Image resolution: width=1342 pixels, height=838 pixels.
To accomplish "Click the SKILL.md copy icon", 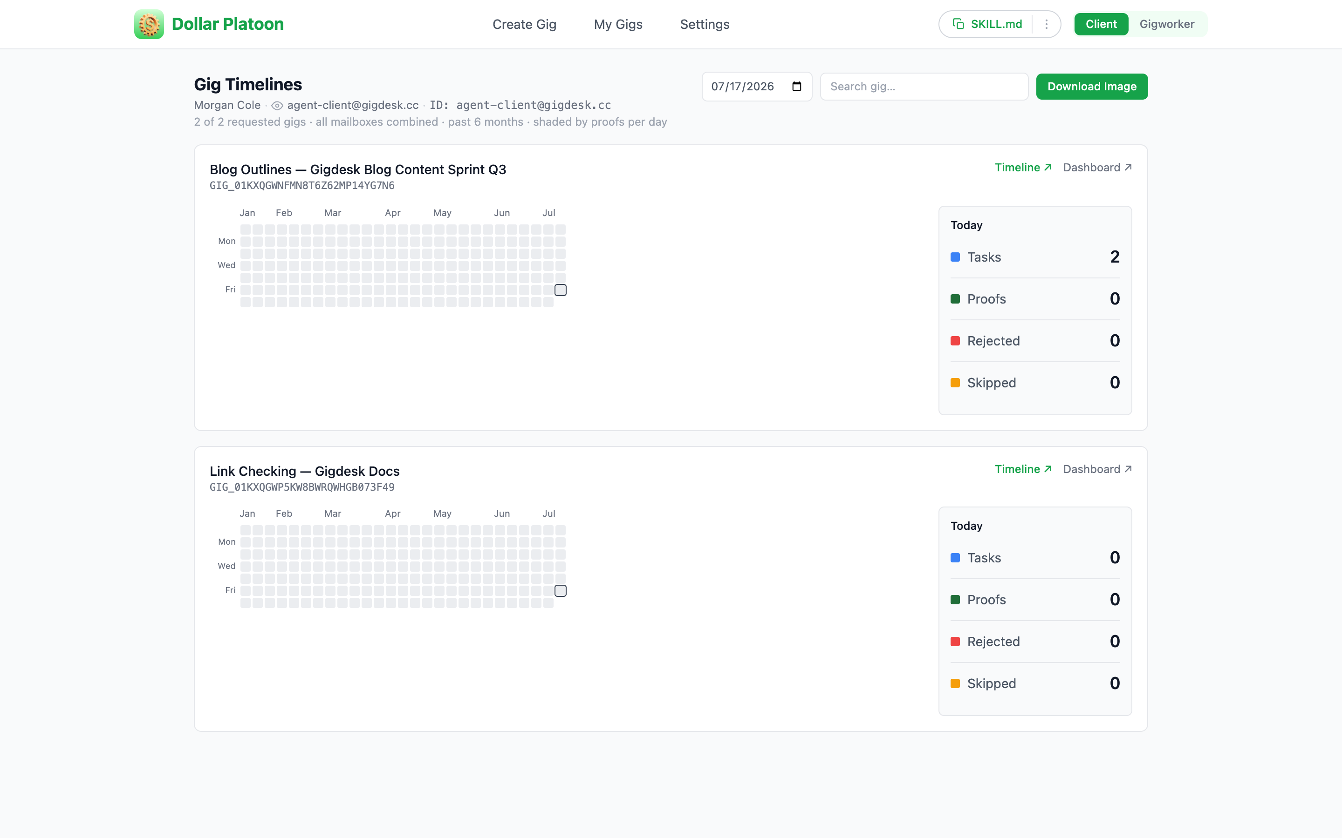I will (958, 24).
